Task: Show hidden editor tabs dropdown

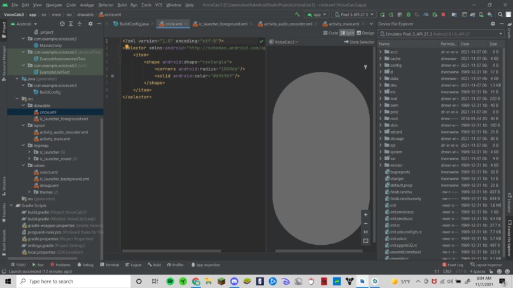Action: point(371,24)
